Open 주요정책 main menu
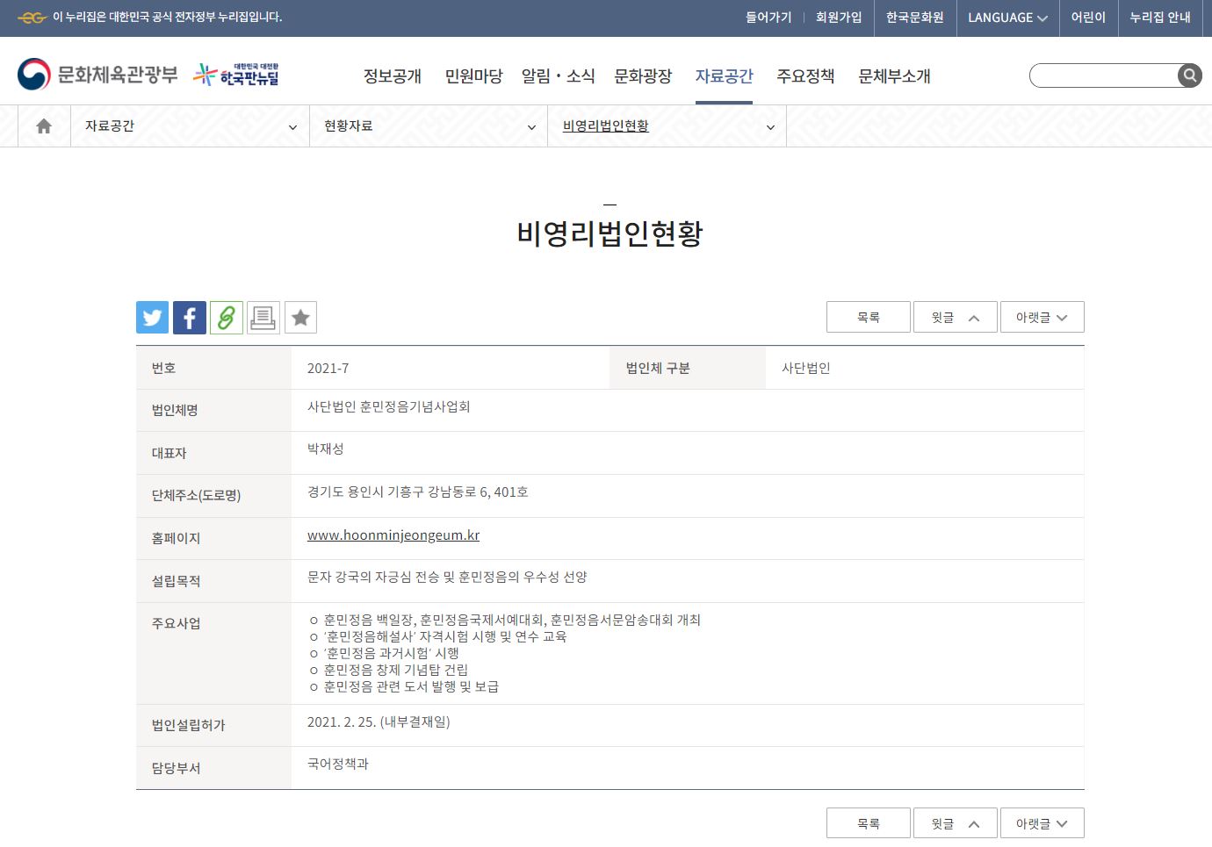1212x847 pixels. point(805,76)
